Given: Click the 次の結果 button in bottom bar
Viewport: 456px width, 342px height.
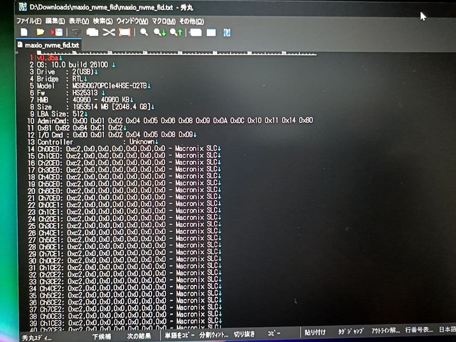Looking at the screenshot, I should coord(139,336).
